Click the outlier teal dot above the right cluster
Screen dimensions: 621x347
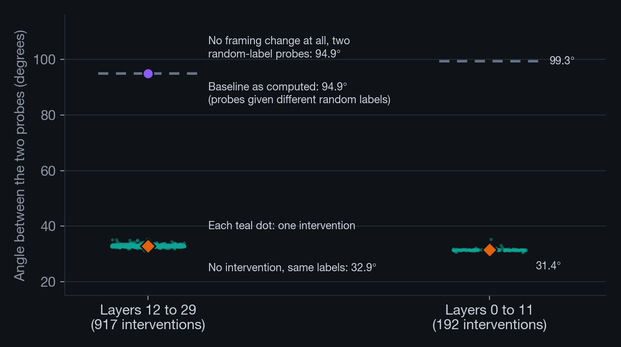coord(491,240)
